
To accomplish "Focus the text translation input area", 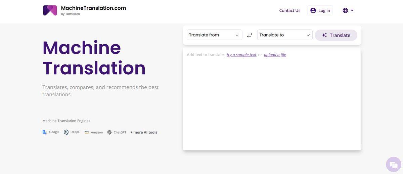I will pyautogui.click(x=272, y=99).
